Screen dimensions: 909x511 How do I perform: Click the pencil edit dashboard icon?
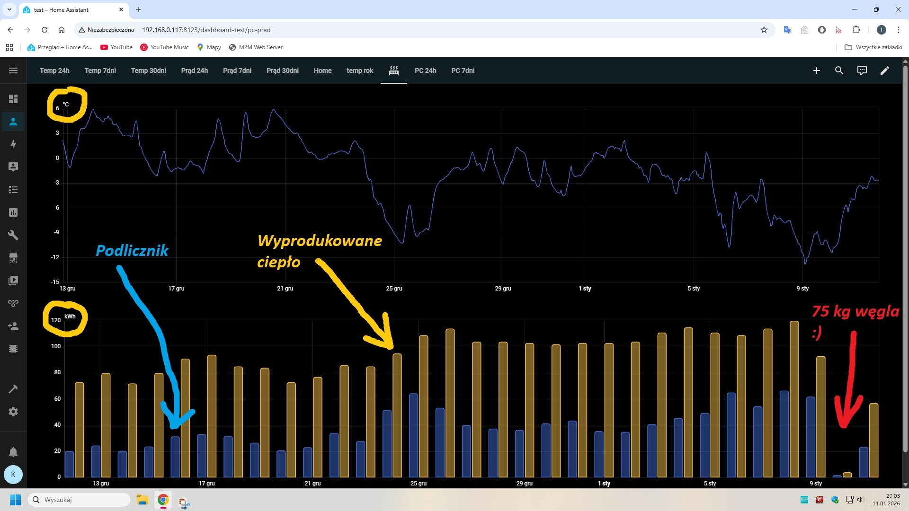(884, 70)
